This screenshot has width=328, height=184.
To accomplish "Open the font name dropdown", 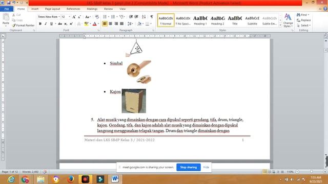I will [x=59, y=17].
